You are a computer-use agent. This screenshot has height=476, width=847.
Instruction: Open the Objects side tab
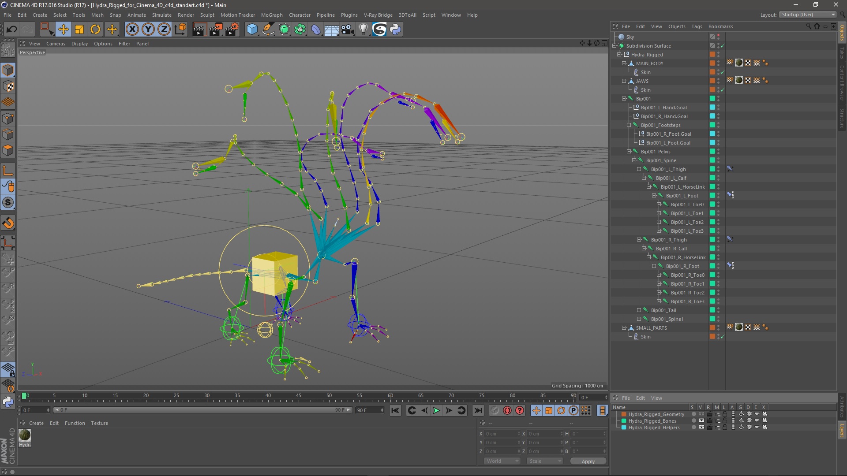tap(842, 33)
